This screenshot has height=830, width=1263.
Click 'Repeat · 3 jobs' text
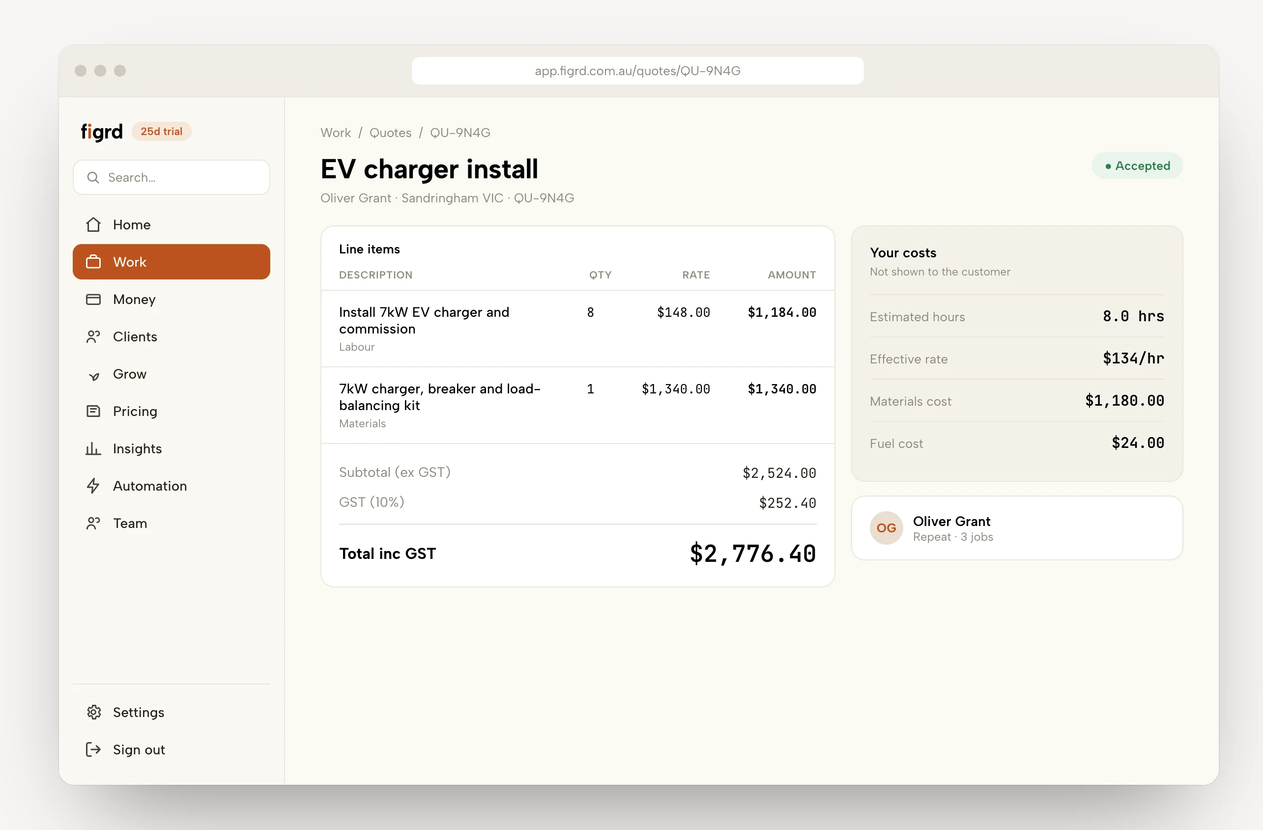(x=952, y=537)
